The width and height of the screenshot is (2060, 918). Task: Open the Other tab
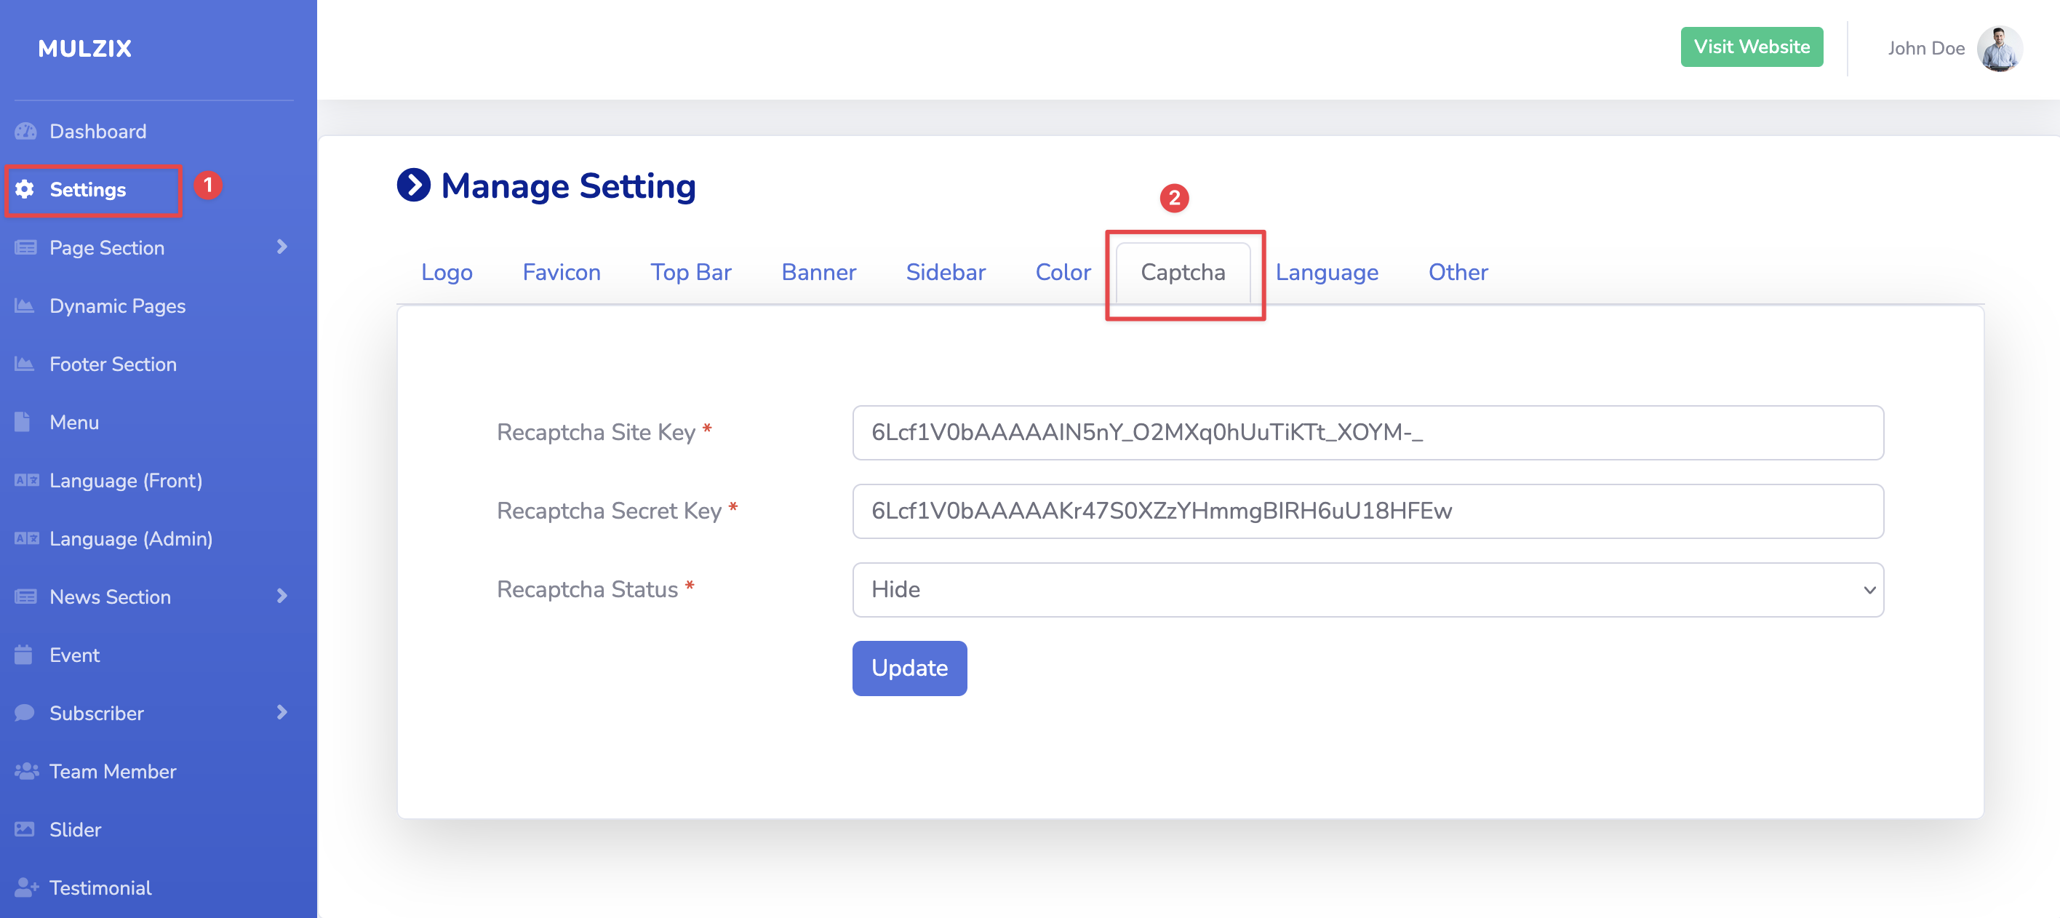pos(1458,273)
